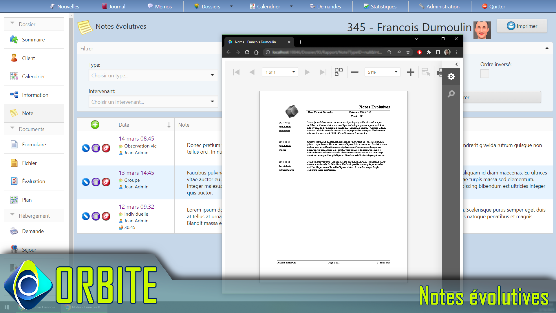Open the Intervenant dropdown
Viewport: 556px width, 313px height.
(x=153, y=101)
